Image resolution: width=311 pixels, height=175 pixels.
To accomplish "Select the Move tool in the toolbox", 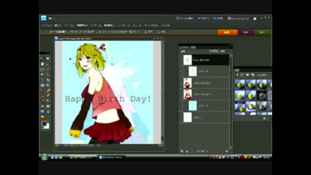I will click(x=42, y=59).
